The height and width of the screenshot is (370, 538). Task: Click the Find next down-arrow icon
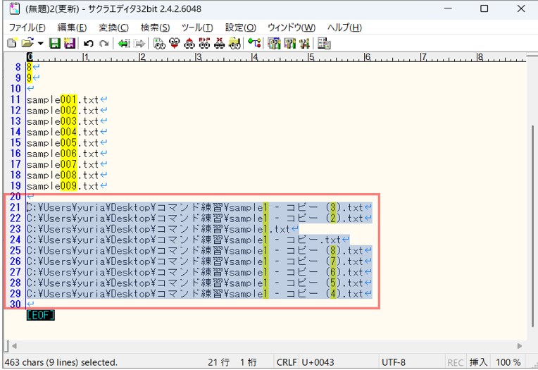pyautogui.click(x=175, y=44)
